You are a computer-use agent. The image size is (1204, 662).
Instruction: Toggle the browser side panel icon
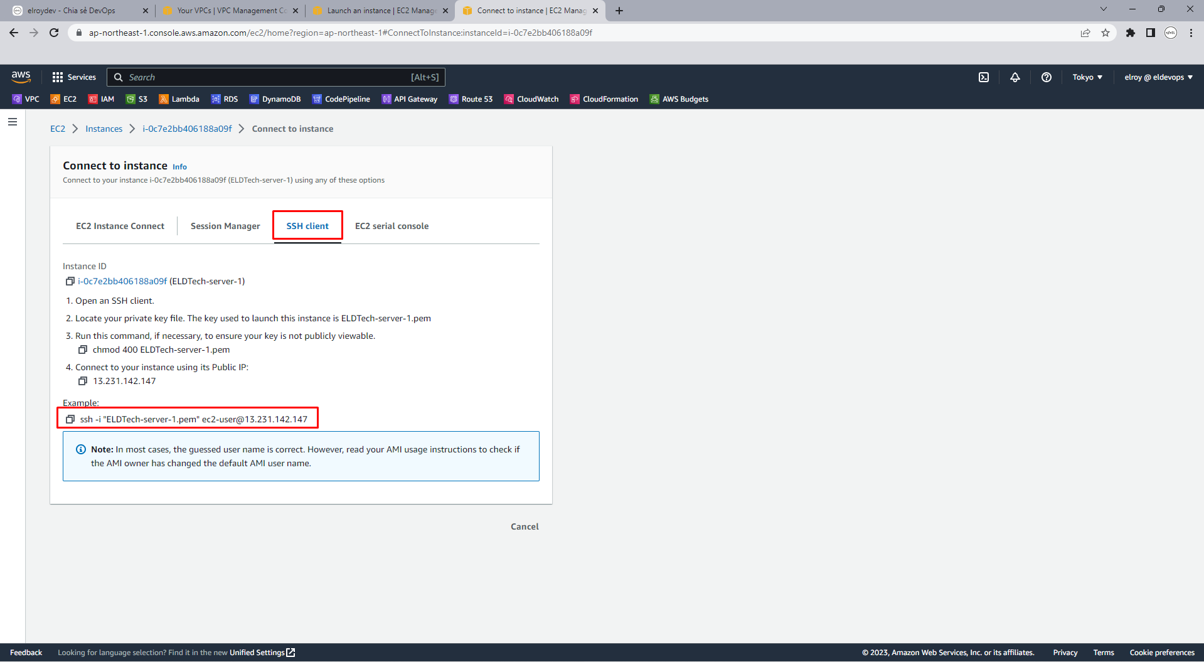click(1150, 33)
